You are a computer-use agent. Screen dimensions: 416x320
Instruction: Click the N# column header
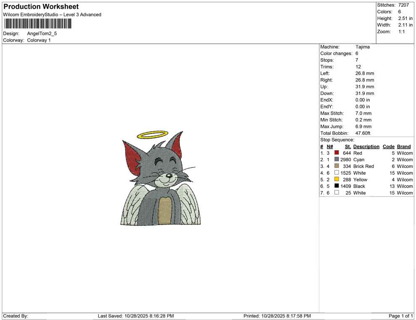329,147
